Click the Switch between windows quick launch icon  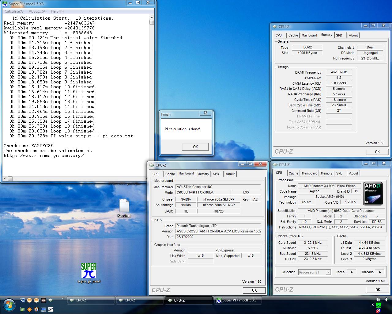click(22, 300)
